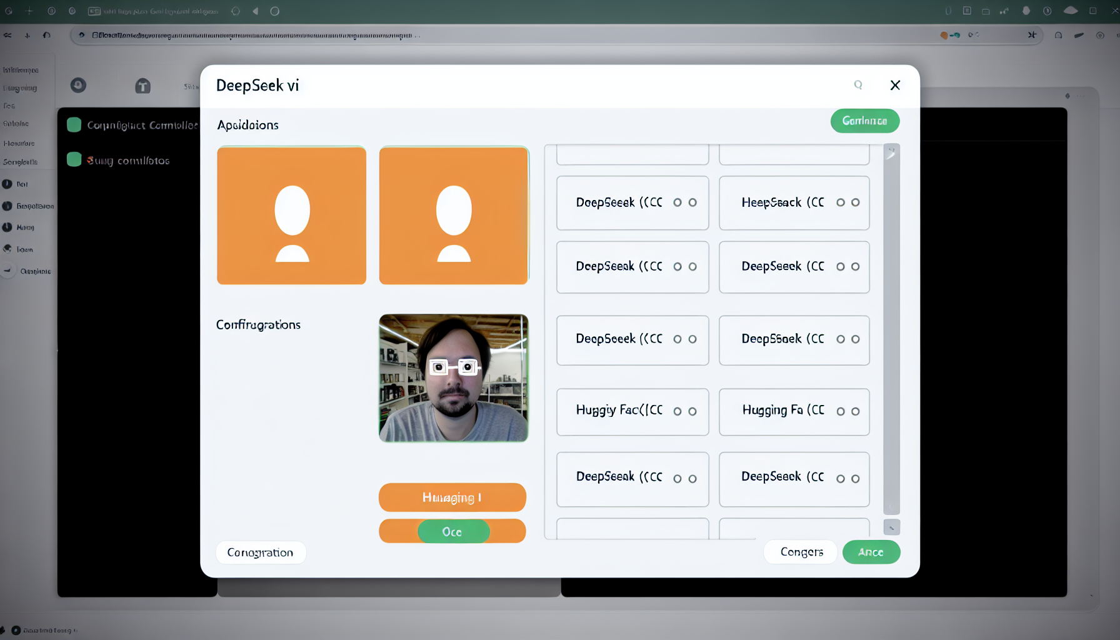This screenshot has height=640, width=1120.
Task: Click the orange Hugging button below the photo
Action: click(x=452, y=497)
